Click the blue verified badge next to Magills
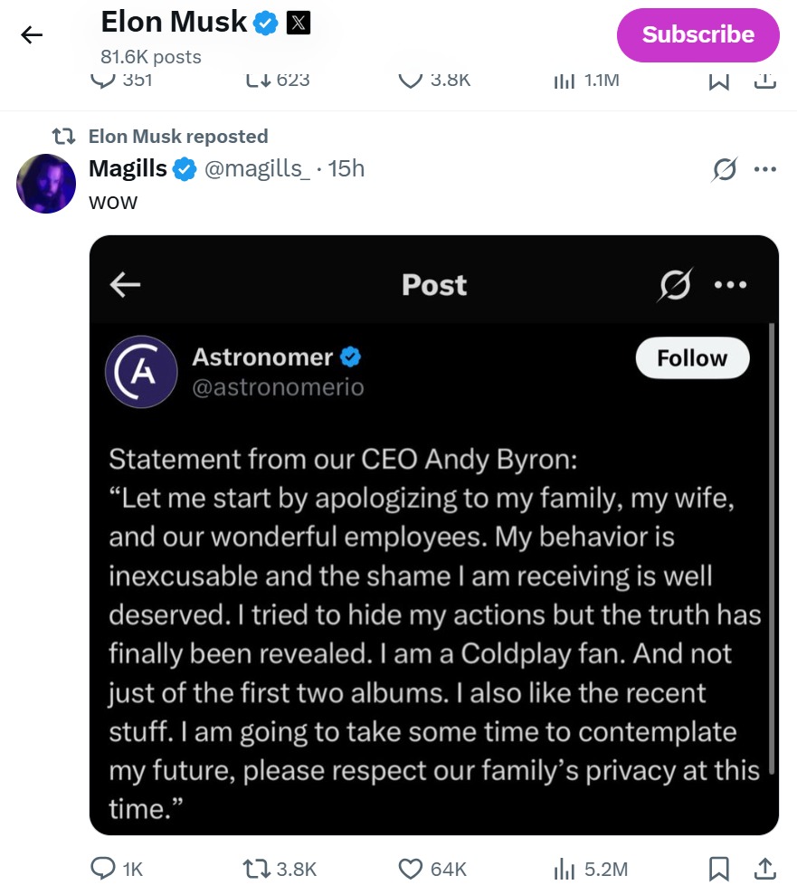 [x=185, y=169]
